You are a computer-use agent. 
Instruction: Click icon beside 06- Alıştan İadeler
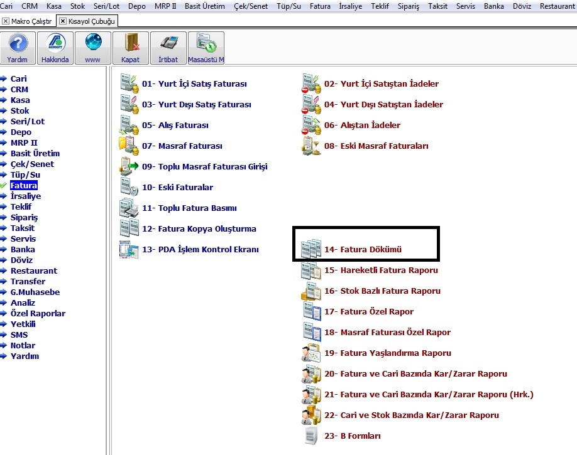(311, 125)
